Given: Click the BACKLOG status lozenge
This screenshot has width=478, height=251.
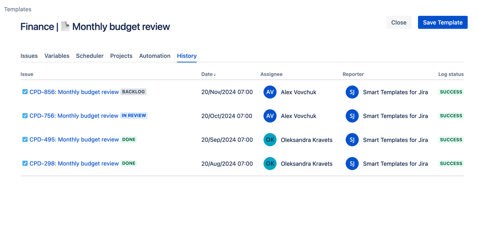Looking at the screenshot, I should [133, 92].
